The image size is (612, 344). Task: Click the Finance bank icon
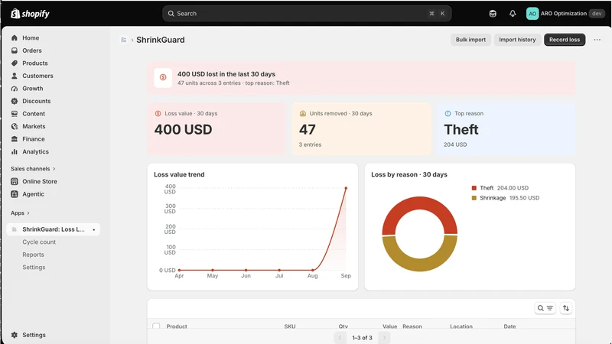15,139
